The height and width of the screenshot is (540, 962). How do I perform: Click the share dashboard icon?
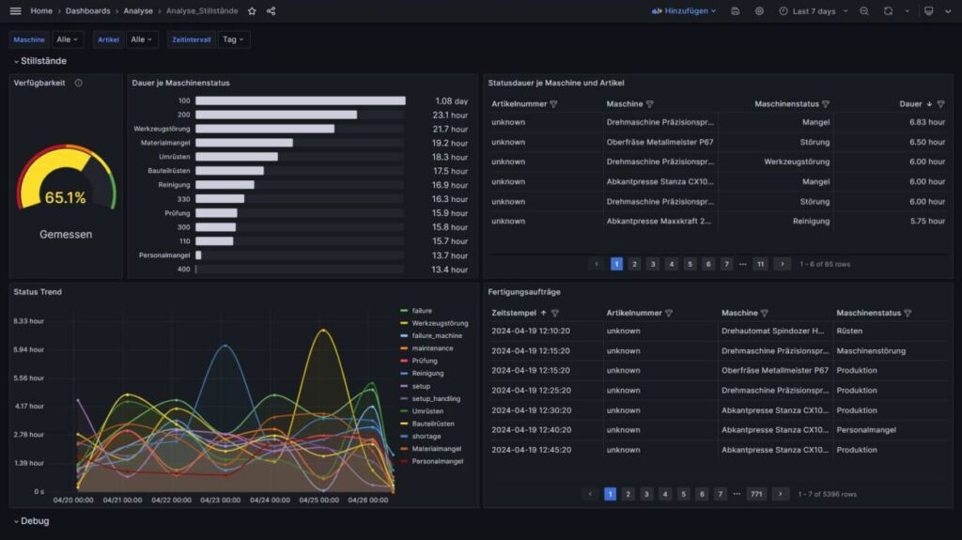[x=271, y=11]
